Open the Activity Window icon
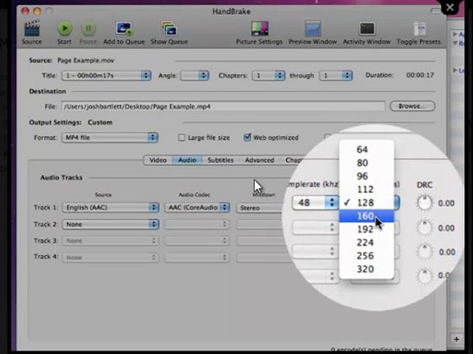This screenshot has height=354, width=473. pyautogui.click(x=367, y=29)
